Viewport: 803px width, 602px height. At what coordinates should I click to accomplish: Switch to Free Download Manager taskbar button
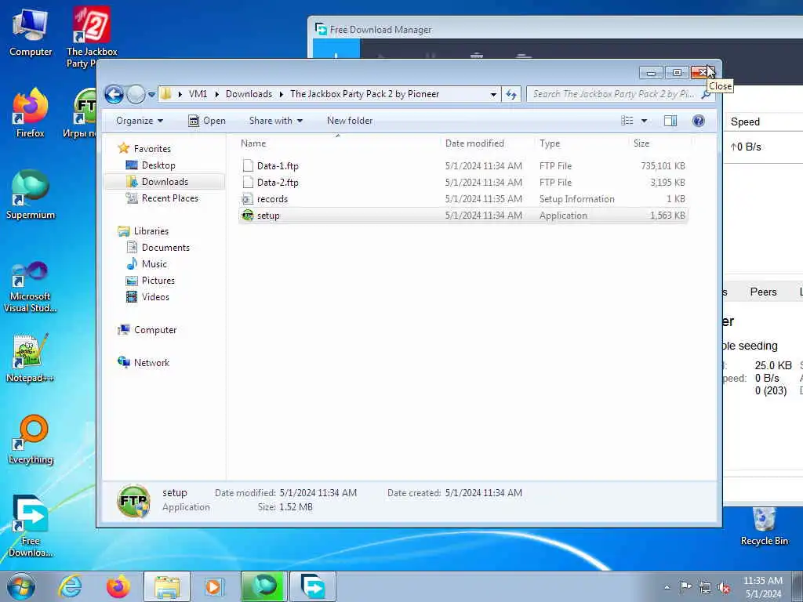point(312,586)
